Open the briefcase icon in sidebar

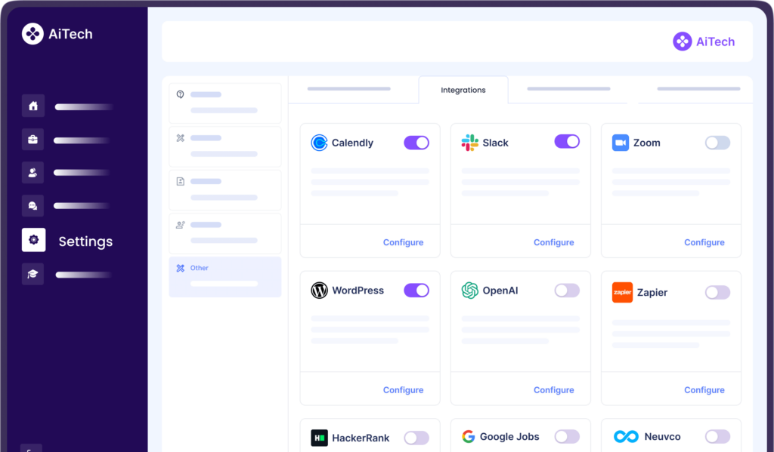[33, 140]
